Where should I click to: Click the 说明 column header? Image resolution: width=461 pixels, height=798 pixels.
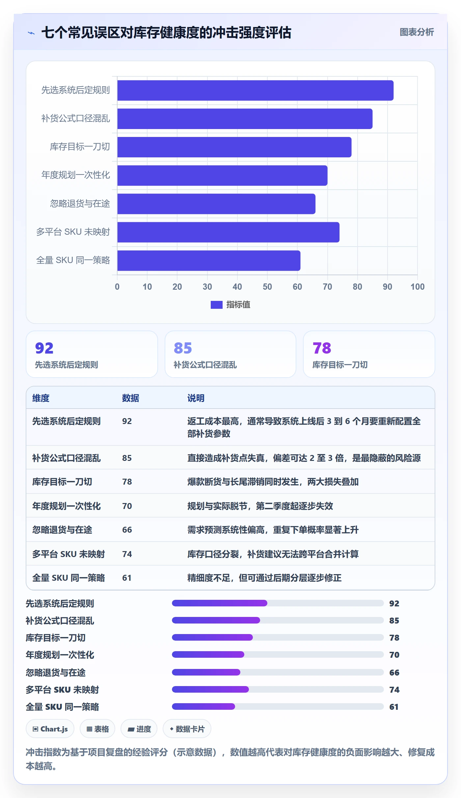pyautogui.click(x=196, y=398)
